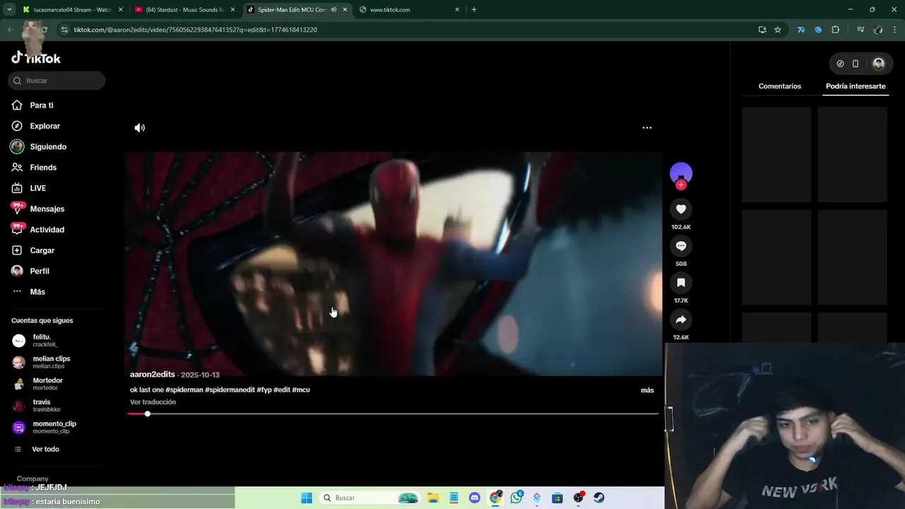Screen dimensions: 905x509
Task: Expand the caption with más
Action: pyautogui.click(x=647, y=390)
